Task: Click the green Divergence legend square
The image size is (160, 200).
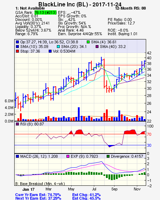Action: [108, 156]
